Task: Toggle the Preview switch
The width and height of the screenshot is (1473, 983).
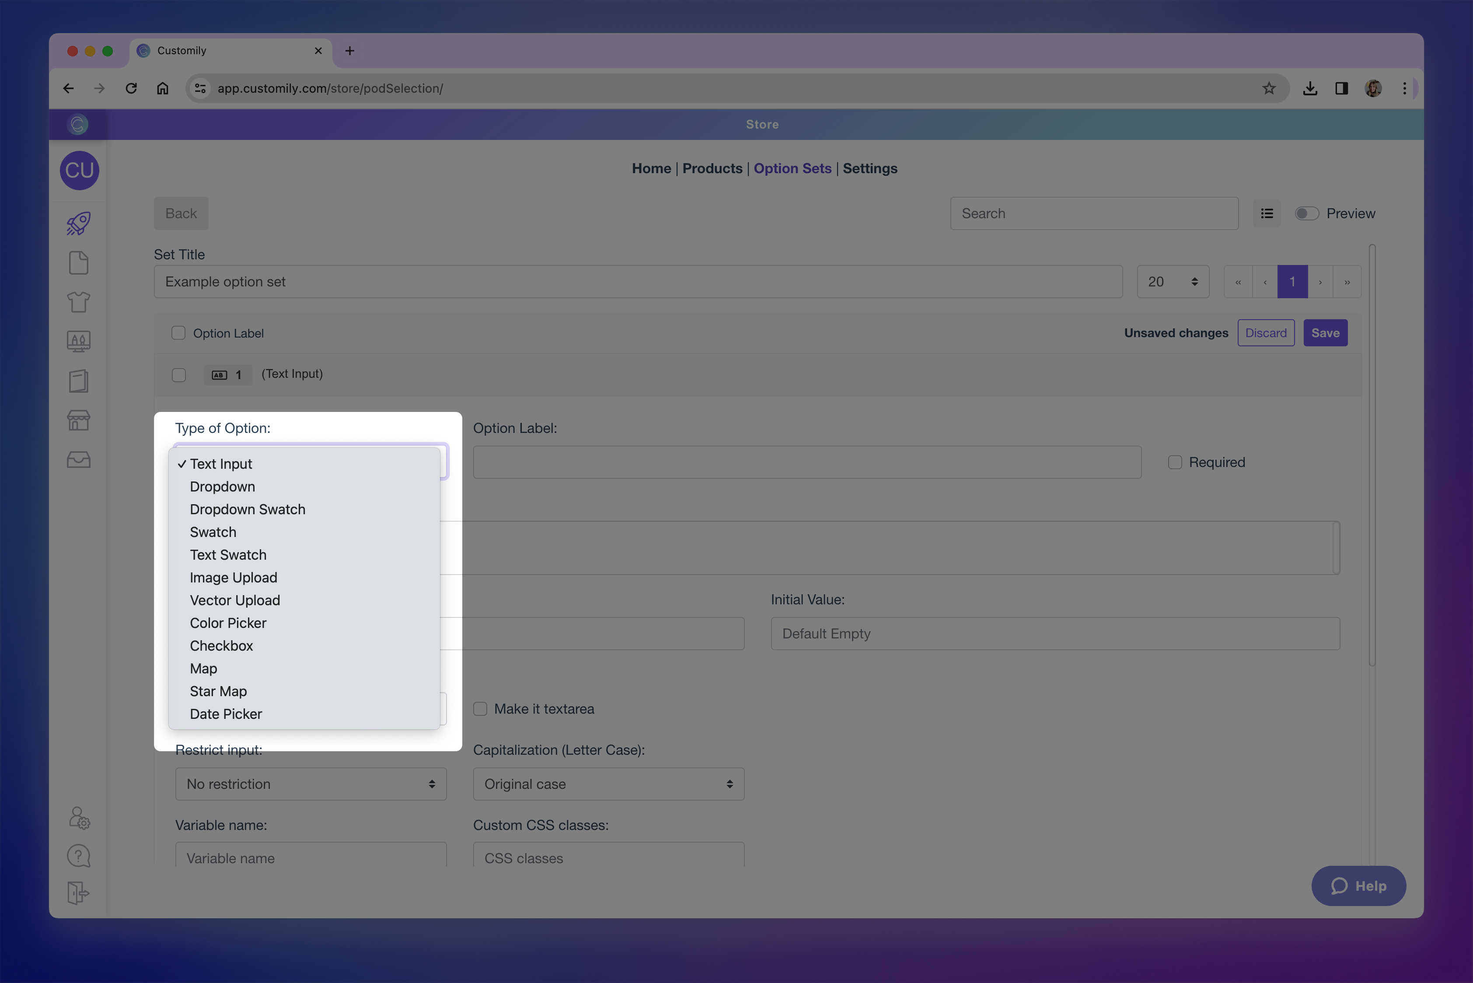Action: (x=1307, y=214)
